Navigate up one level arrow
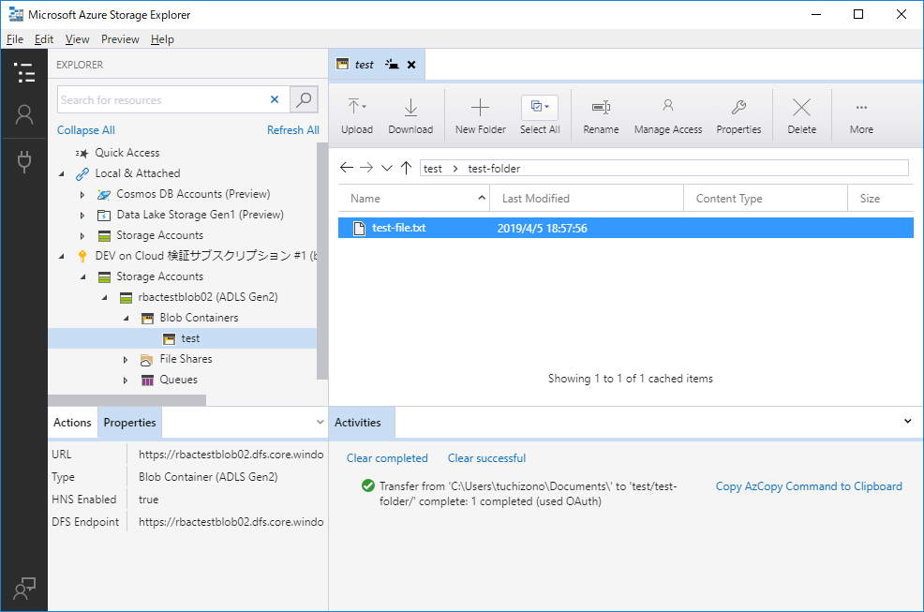Image resolution: width=924 pixels, height=612 pixels. pyautogui.click(x=406, y=168)
